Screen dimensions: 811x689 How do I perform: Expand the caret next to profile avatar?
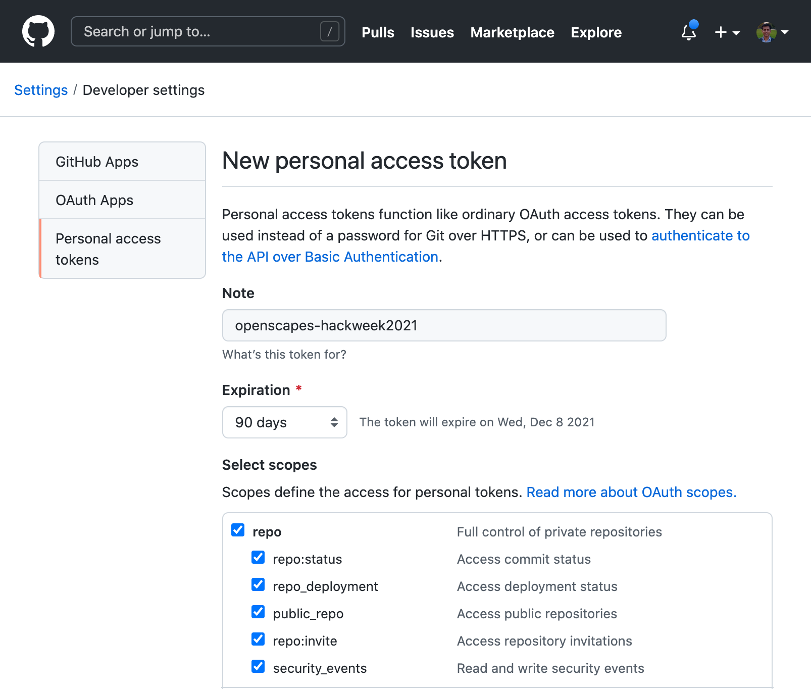point(785,32)
